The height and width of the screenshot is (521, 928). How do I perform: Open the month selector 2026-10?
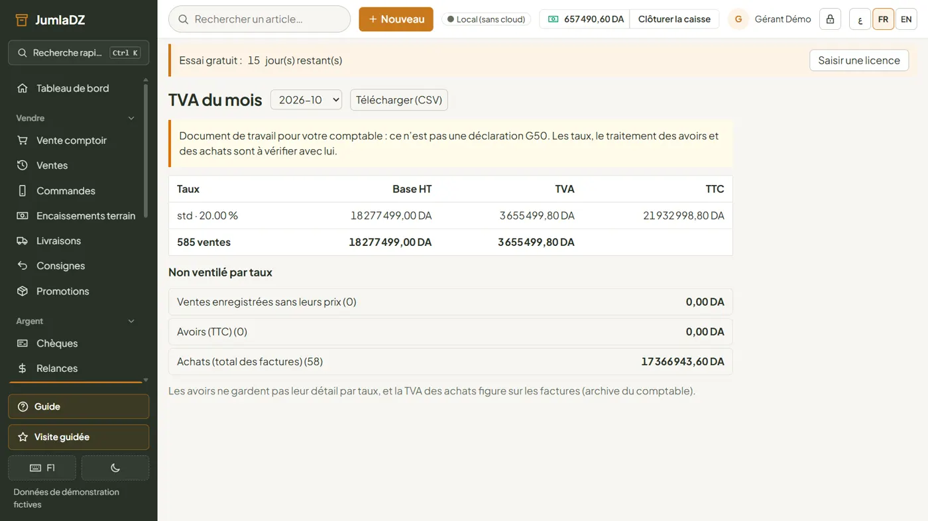(x=306, y=100)
